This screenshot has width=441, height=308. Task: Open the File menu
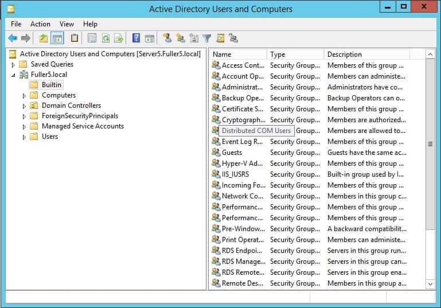pyautogui.click(x=16, y=24)
